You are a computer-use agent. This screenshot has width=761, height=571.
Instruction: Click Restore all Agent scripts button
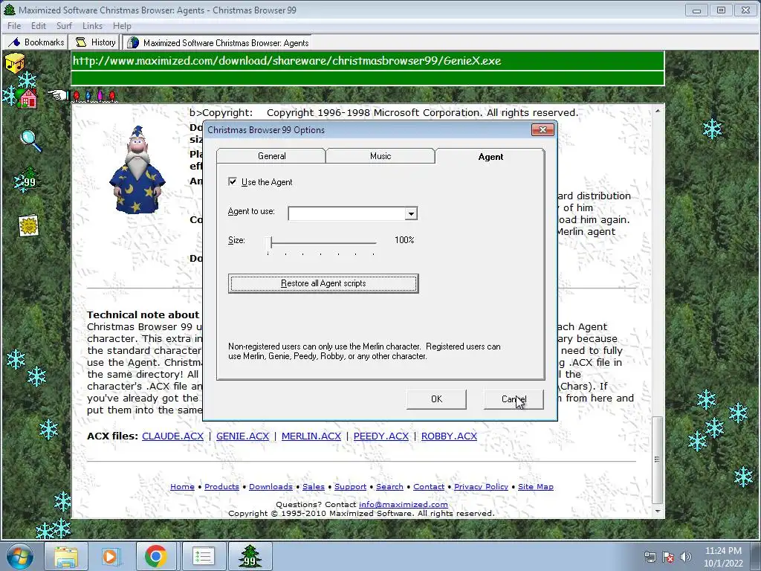(x=323, y=283)
